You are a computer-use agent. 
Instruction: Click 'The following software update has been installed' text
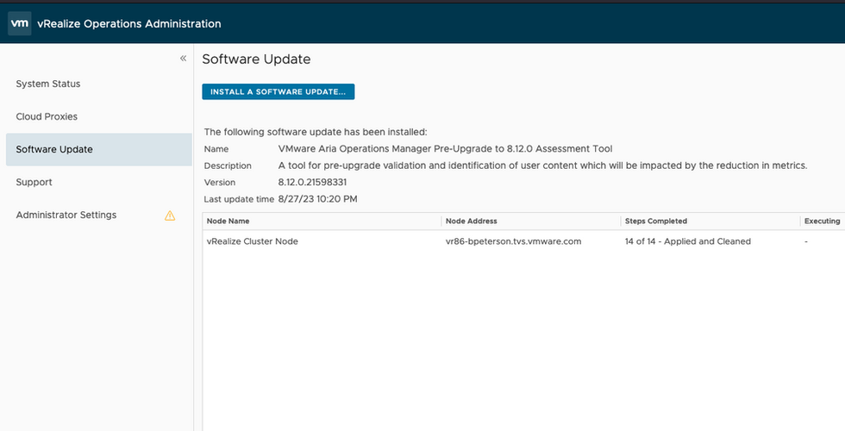pos(316,132)
